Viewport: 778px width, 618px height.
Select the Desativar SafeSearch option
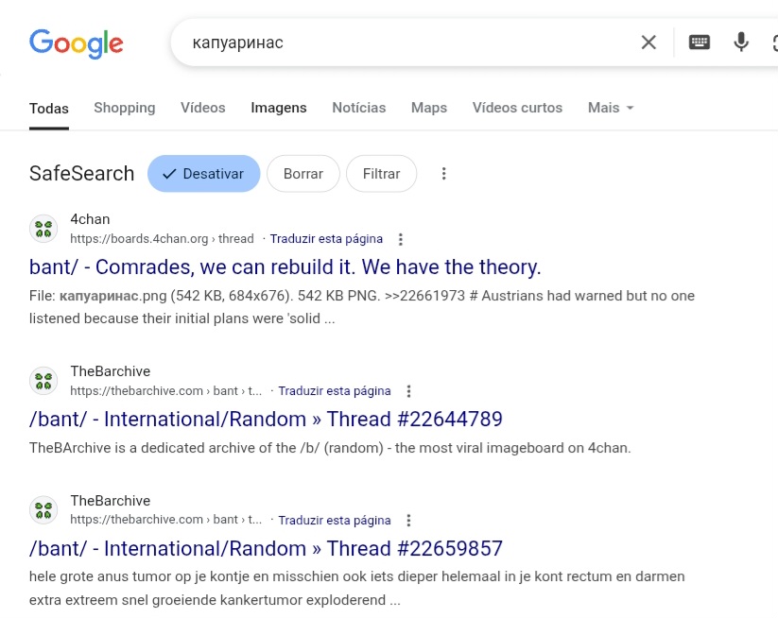[203, 174]
